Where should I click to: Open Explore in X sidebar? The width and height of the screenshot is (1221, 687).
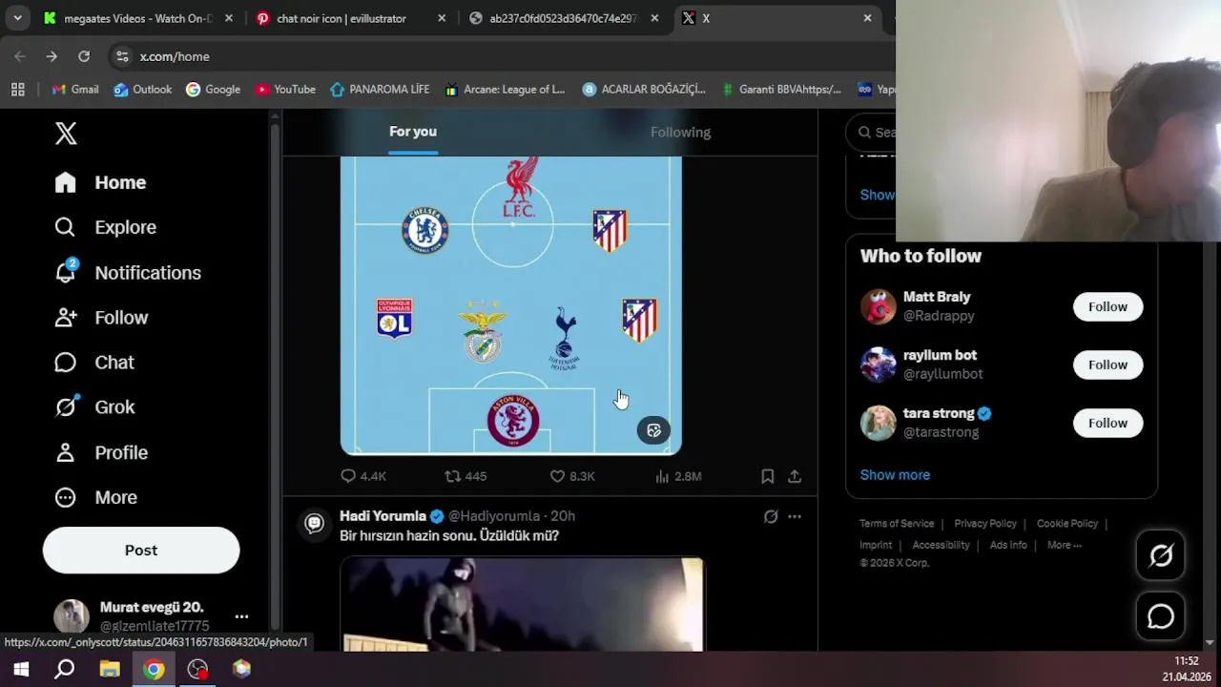105,227
